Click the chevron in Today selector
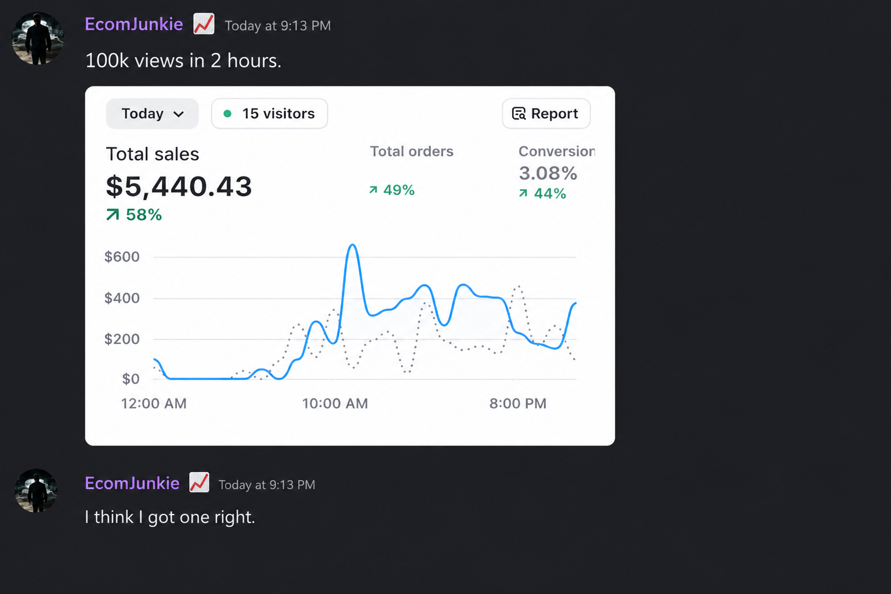The width and height of the screenshot is (891, 594). point(179,114)
